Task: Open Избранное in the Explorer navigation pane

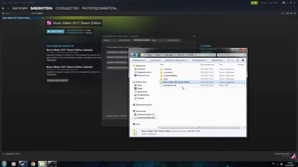Action: tap(141, 66)
